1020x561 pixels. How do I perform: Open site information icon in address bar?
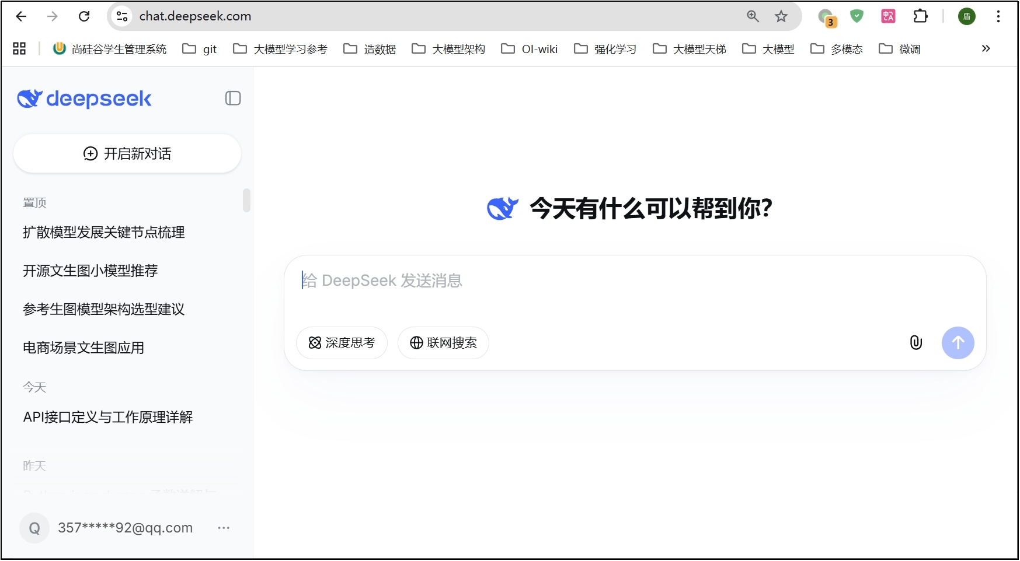pos(122,16)
